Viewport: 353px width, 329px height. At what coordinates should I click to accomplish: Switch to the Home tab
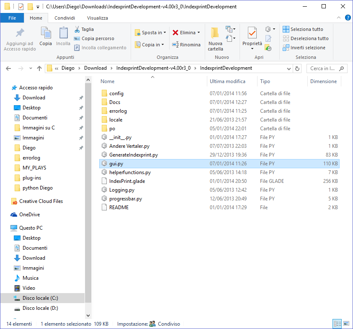coord(36,18)
